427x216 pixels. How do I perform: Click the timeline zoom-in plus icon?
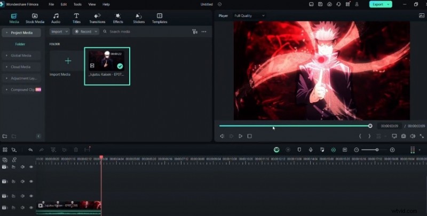tap(392, 150)
